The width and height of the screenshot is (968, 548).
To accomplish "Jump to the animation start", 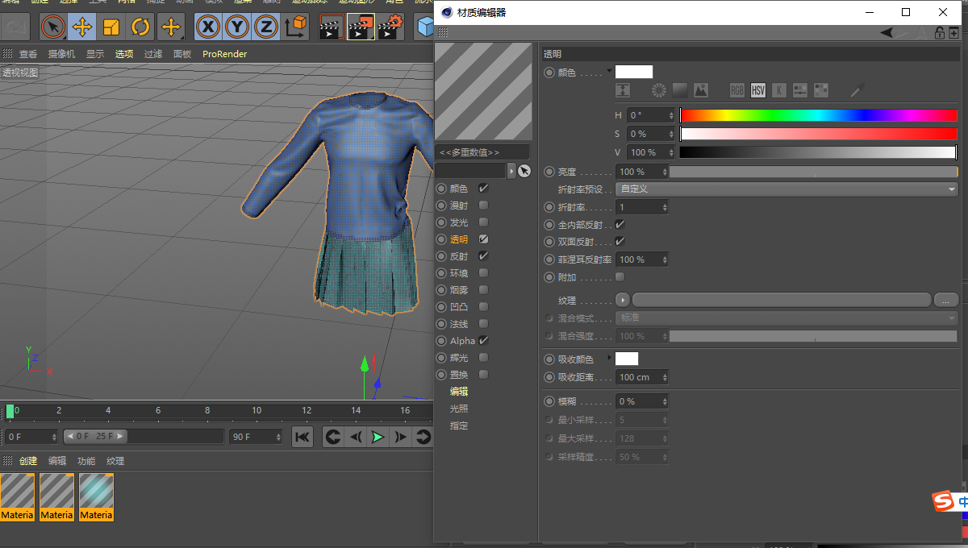I will click(302, 437).
